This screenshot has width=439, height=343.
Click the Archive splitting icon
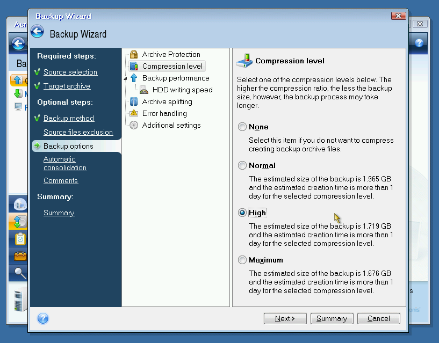point(134,102)
